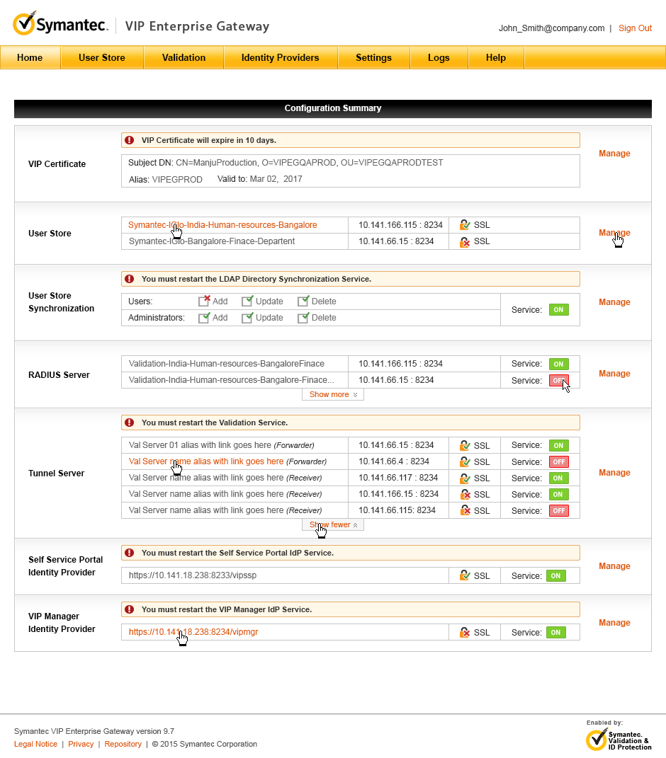Click Manage next to VIP Certificate
The height and width of the screenshot is (758, 666).
(614, 154)
